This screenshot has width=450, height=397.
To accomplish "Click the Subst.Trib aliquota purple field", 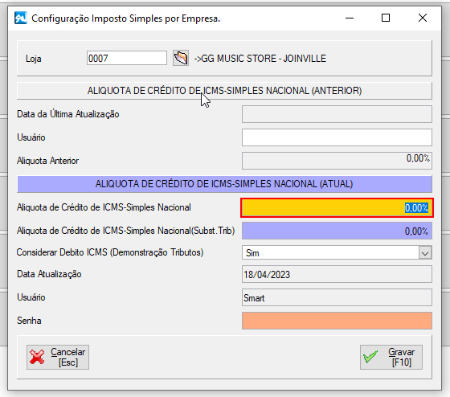I will [337, 231].
